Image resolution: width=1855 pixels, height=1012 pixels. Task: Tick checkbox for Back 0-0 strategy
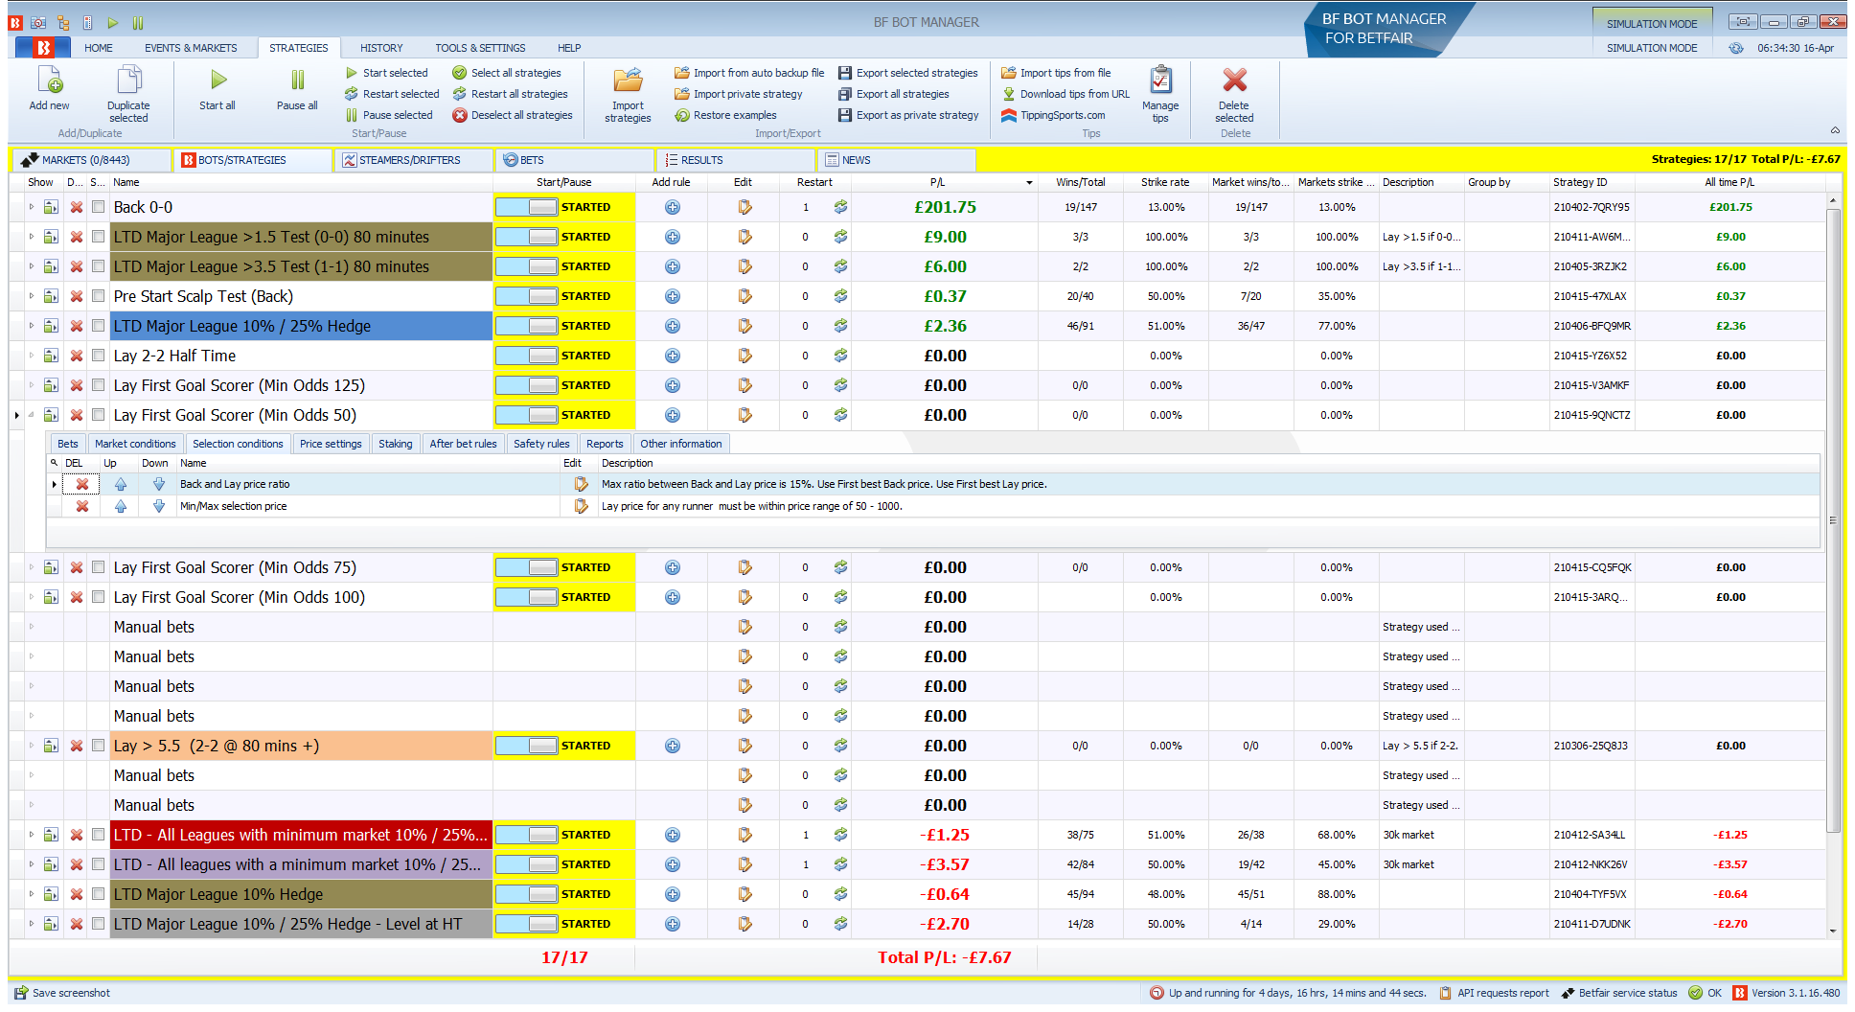click(99, 206)
